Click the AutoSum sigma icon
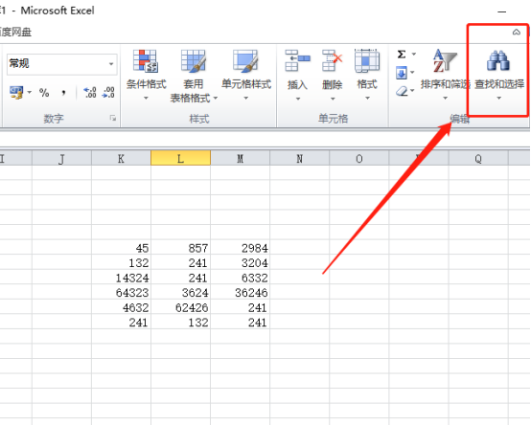The width and height of the screenshot is (531, 425). click(402, 55)
